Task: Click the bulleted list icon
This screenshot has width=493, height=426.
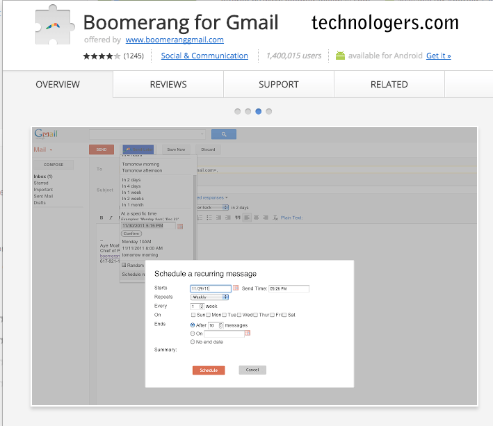Action: (209, 218)
